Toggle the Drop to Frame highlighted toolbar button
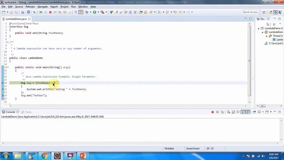This screenshot has width=284, height=160. 81,12
